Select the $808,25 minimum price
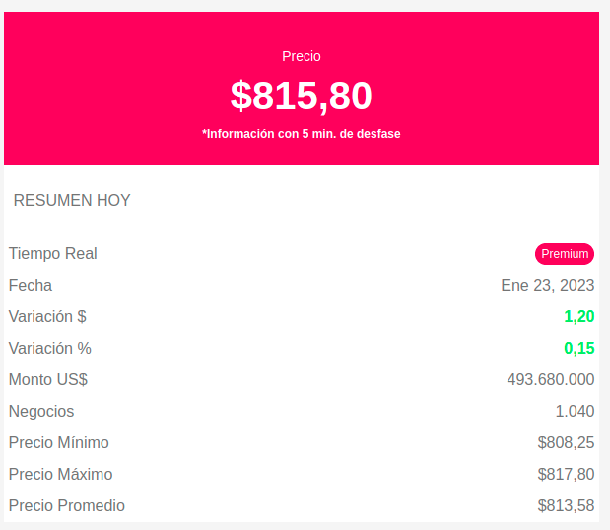Viewport: 610px width, 530px height. coord(566,443)
